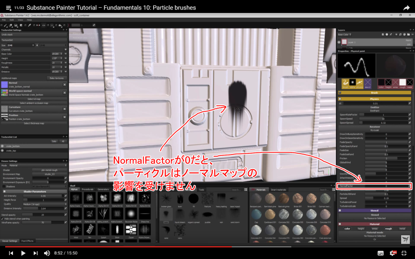The height and width of the screenshot is (259, 415).
Task: Adjust the Stencil opacity slider
Action: [x=43, y=215]
